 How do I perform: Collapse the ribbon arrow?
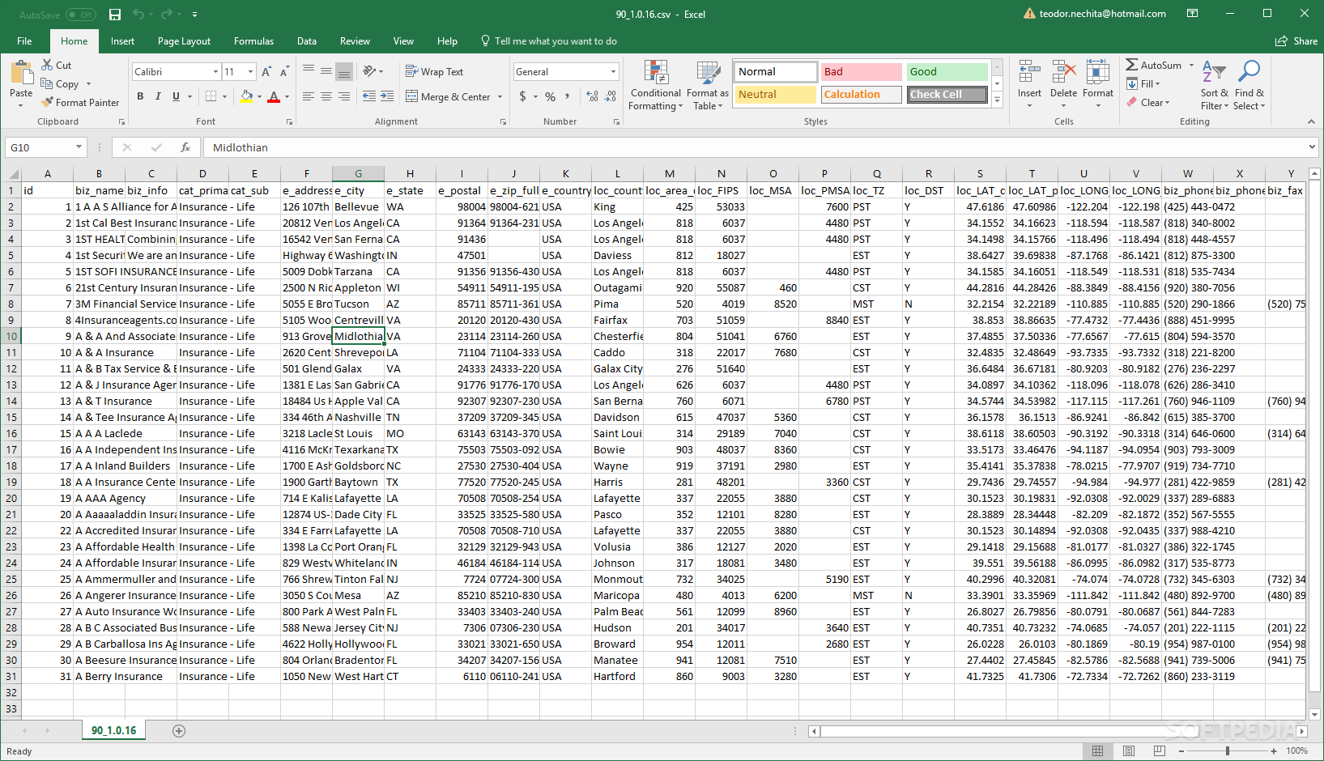(x=1311, y=121)
